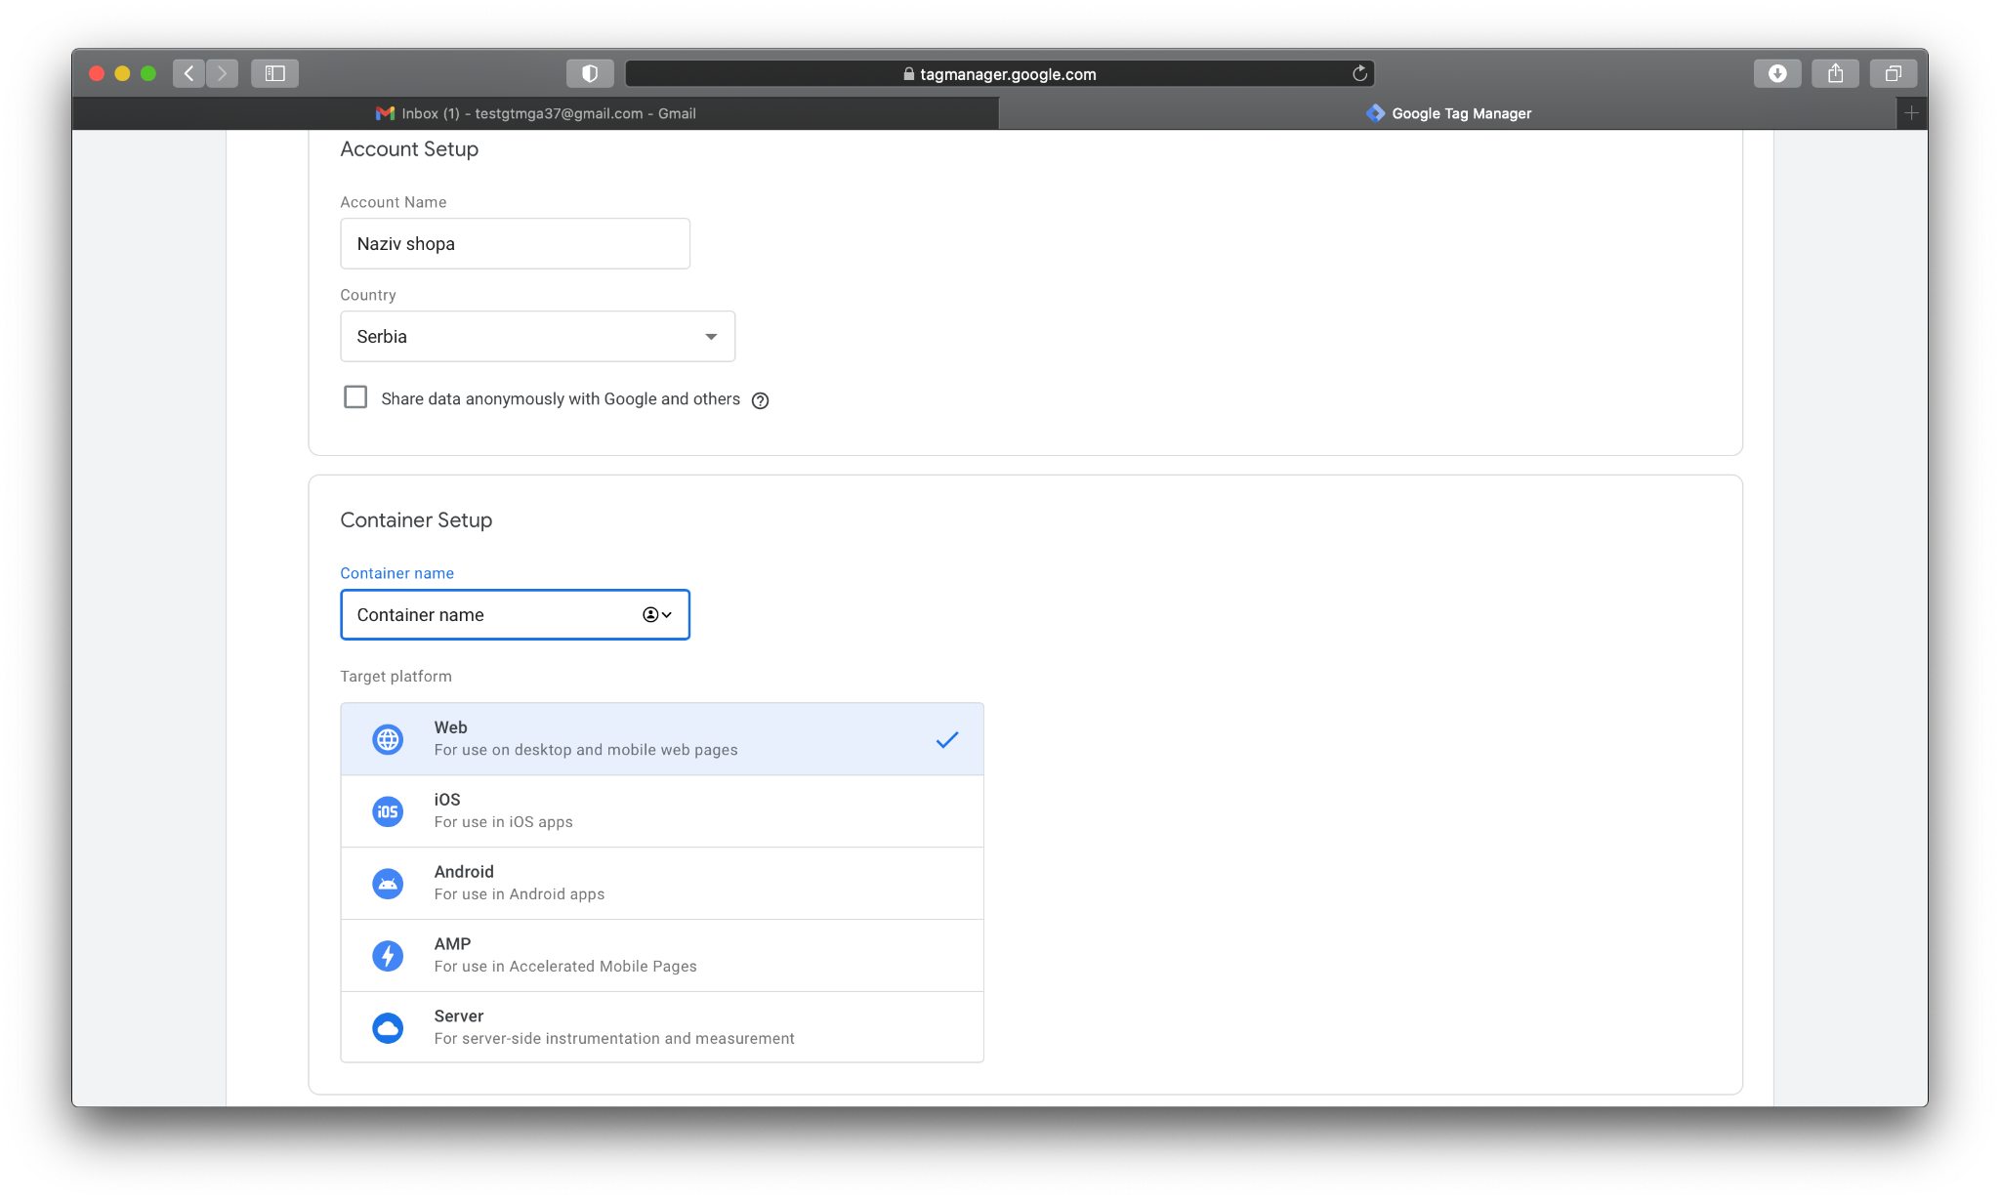Click the Web platform globe icon
2000x1202 pixels.
(388, 739)
